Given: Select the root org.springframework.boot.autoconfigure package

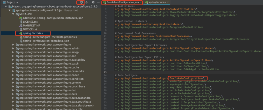Looking at the screenshot, I should [45, 44].
